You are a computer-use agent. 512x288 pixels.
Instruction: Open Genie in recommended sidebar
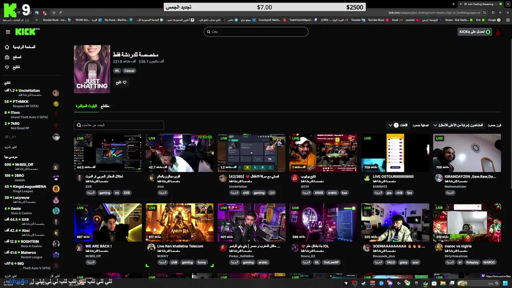(31, 211)
